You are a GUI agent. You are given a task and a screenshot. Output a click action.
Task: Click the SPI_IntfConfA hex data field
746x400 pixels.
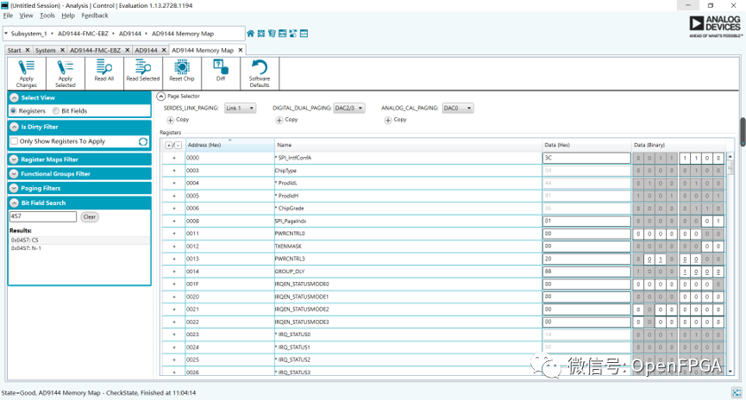586,159
